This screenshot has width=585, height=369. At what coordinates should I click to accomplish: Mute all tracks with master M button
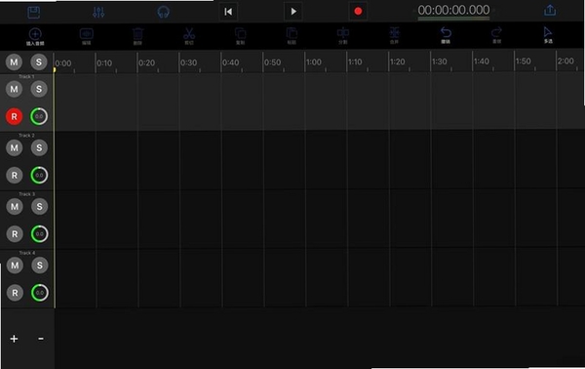click(14, 62)
